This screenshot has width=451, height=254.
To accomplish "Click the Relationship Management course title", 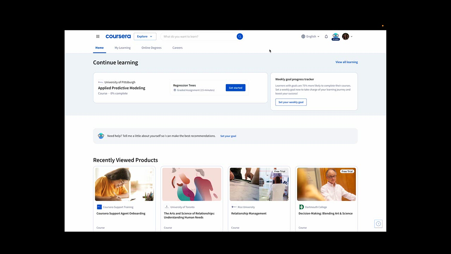I will [249, 213].
